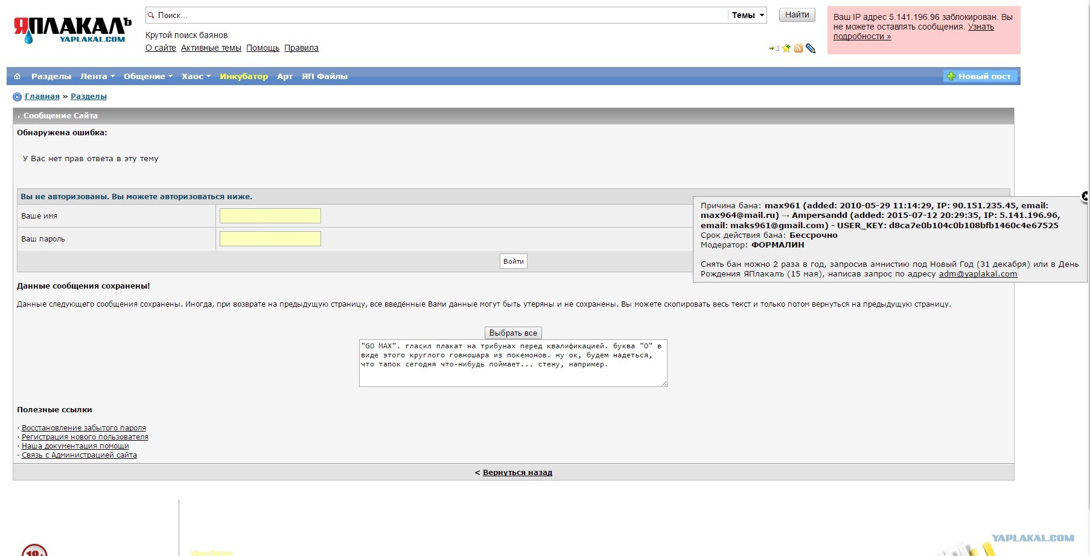The width and height of the screenshot is (1090, 556).
Task: Expand the Лента menu
Action: pyautogui.click(x=97, y=76)
